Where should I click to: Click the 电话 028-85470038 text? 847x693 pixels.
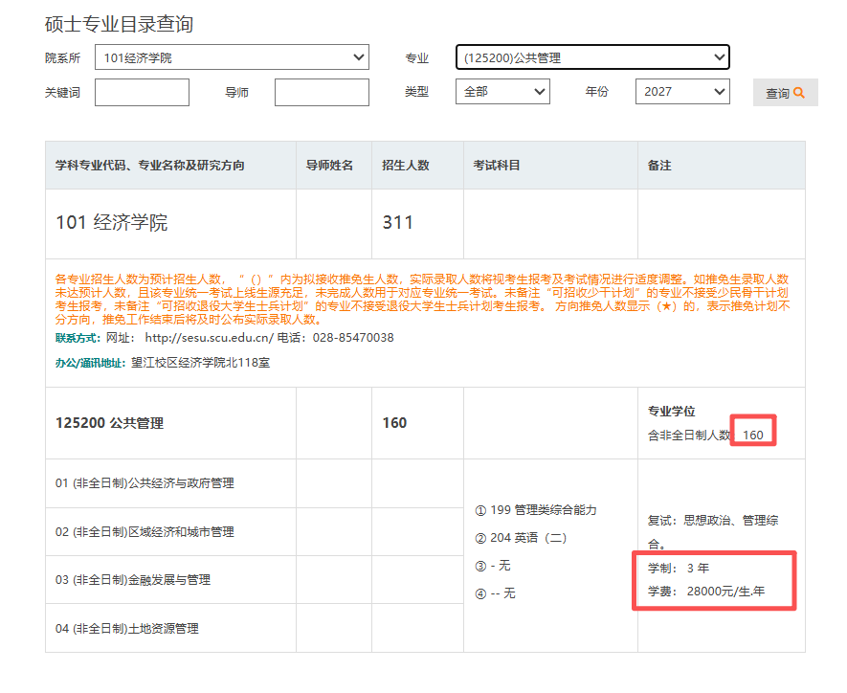pos(336,338)
